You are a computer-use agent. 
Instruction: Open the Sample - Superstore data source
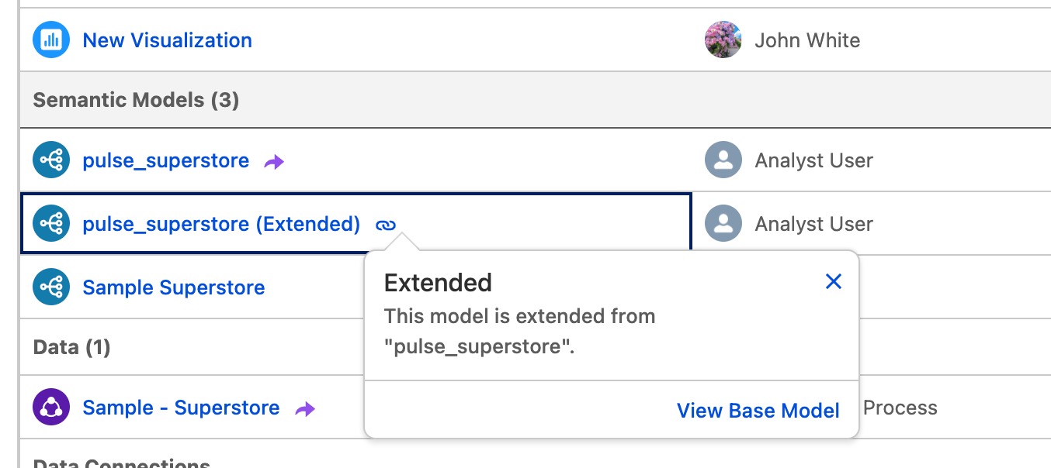pyautogui.click(x=180, y=407)
